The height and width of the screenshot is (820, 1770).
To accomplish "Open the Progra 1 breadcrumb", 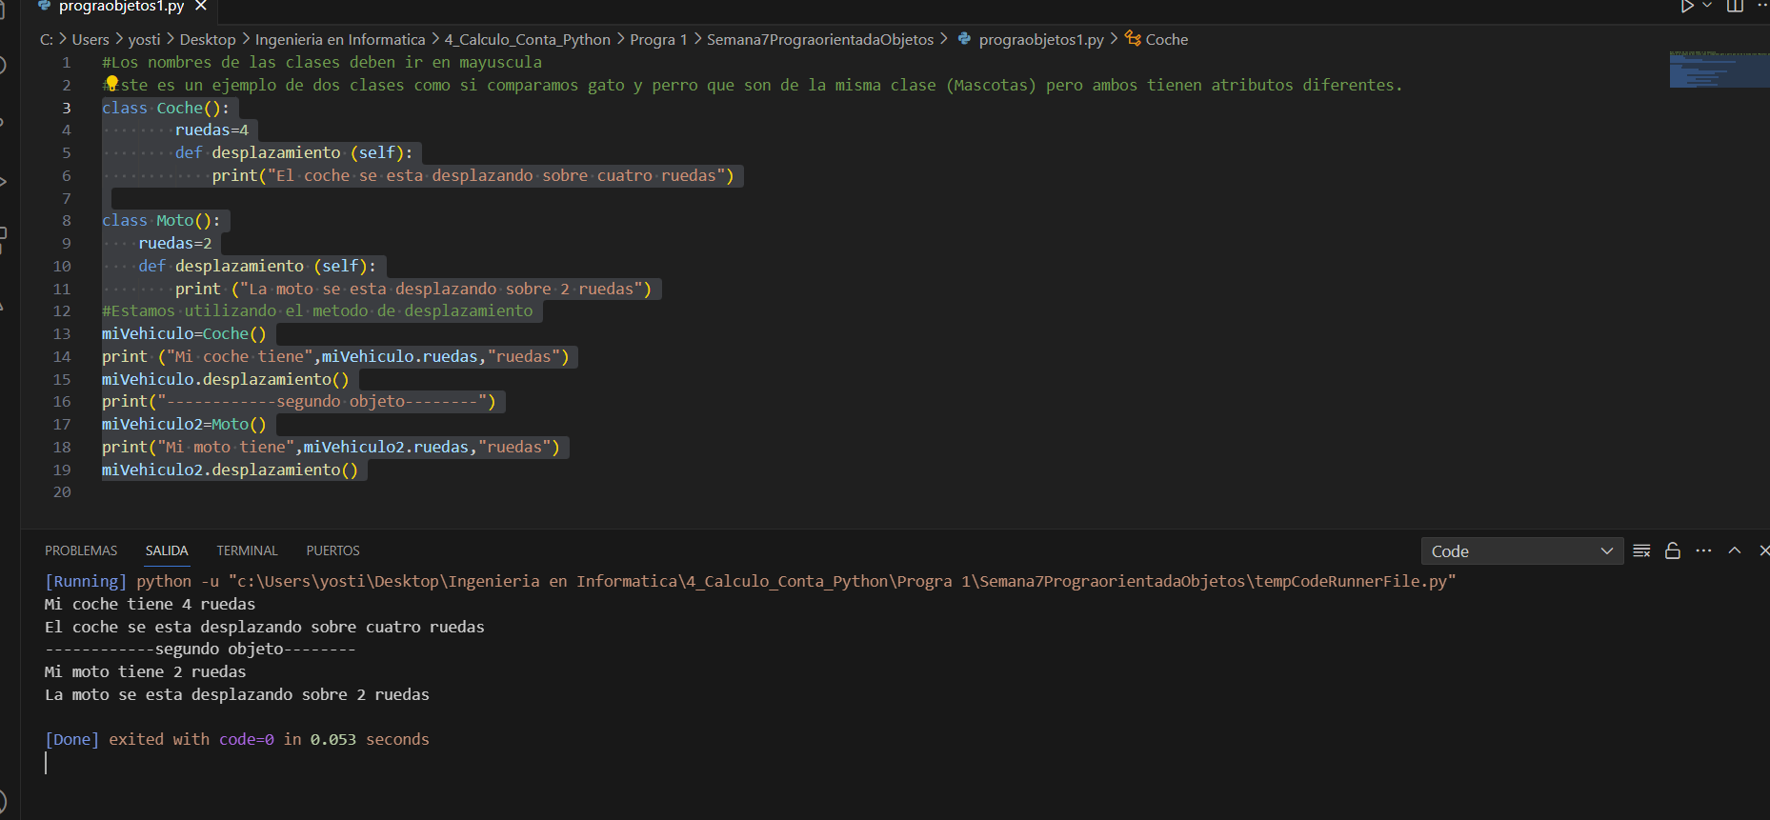I will 658,39.
